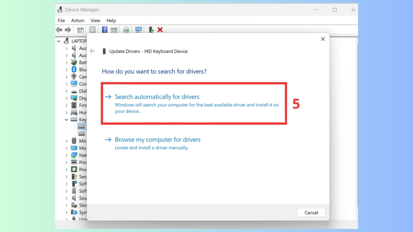Click the Action Pane toolbar icon
Screen dimensions: 413x232
(x=114, y=30)
